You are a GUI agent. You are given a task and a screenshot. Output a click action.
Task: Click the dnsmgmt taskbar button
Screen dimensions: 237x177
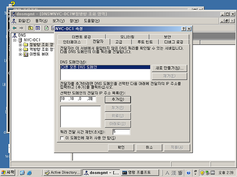click(x=101, y=173)
